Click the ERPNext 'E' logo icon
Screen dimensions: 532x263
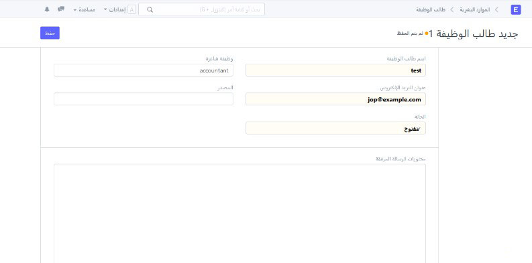[x=516, y=9]
